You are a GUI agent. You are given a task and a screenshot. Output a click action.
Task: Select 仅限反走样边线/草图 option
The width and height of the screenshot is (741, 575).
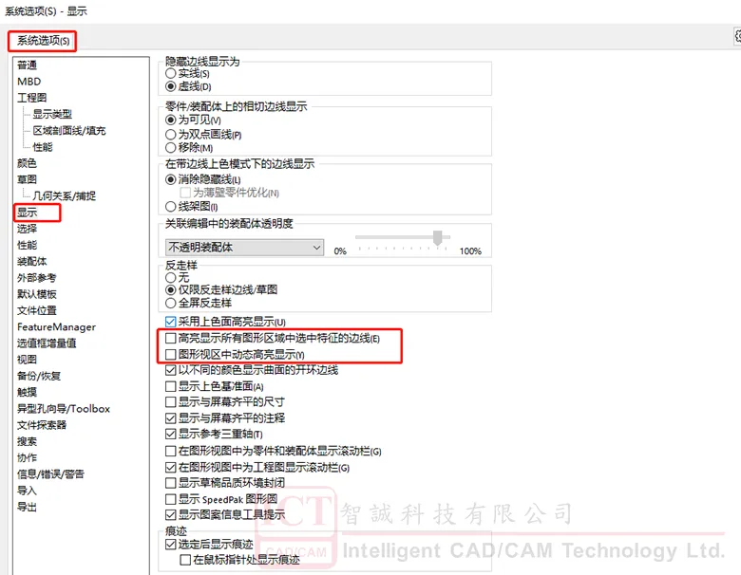(171, 289)
